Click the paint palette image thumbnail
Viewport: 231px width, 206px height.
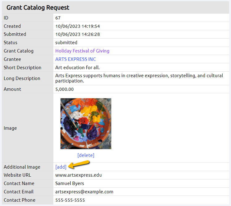coord(86,124)
